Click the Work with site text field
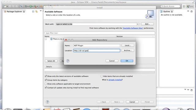This screenshot has width=196, height=110. [x=96, y=24]
